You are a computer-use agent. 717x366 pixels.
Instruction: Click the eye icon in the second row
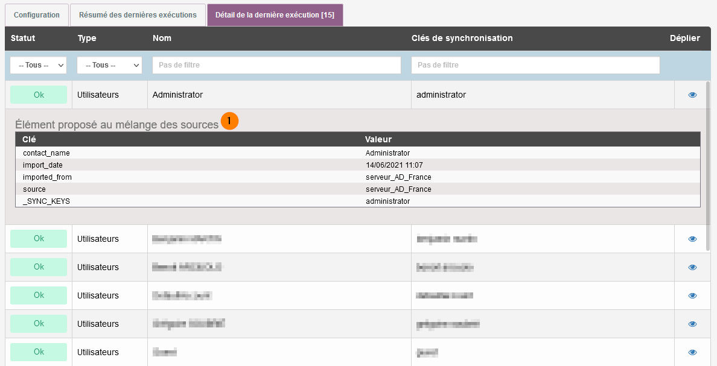point(692,239)
